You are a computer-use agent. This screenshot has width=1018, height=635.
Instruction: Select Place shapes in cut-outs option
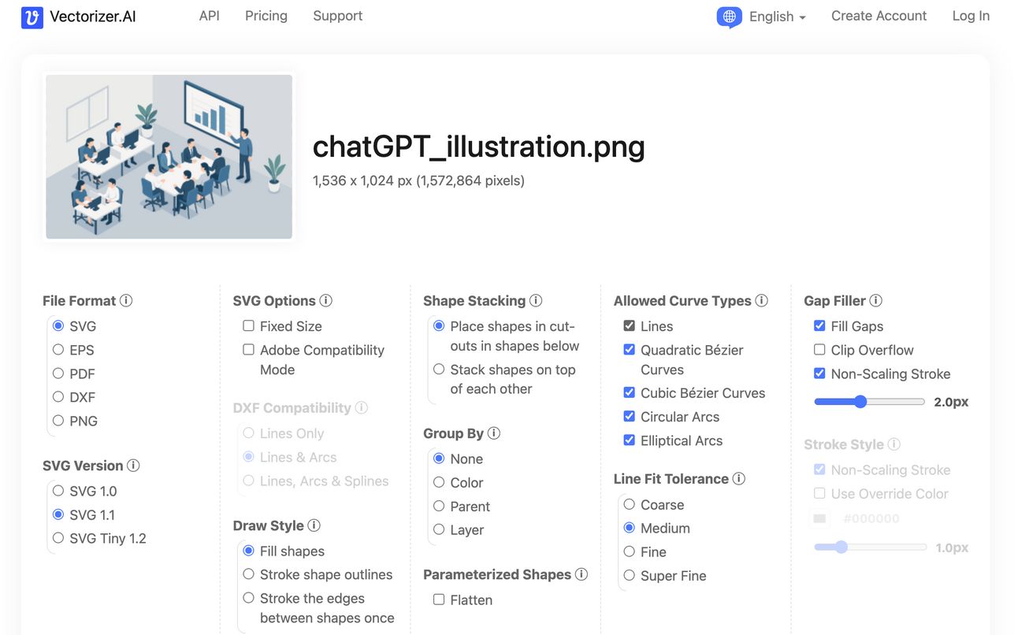point(439,325)
